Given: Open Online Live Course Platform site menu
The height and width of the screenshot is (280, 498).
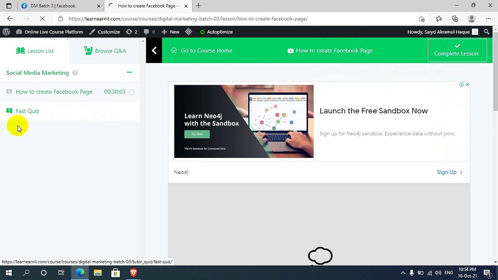Looking at the screenshot, I should coord(49,32).
